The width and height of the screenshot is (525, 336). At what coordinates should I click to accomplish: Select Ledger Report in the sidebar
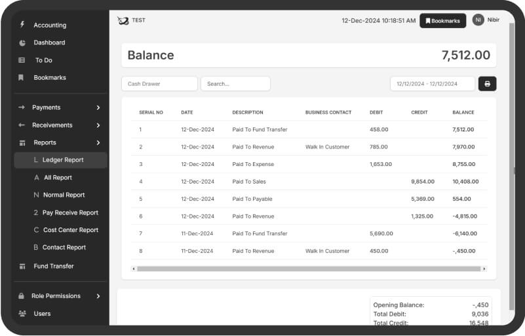[x=62, y=160]
